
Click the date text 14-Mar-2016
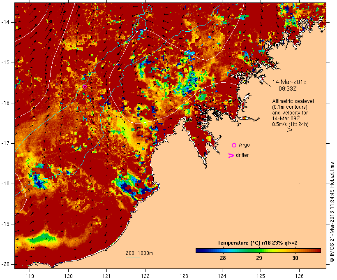(289, 82)
